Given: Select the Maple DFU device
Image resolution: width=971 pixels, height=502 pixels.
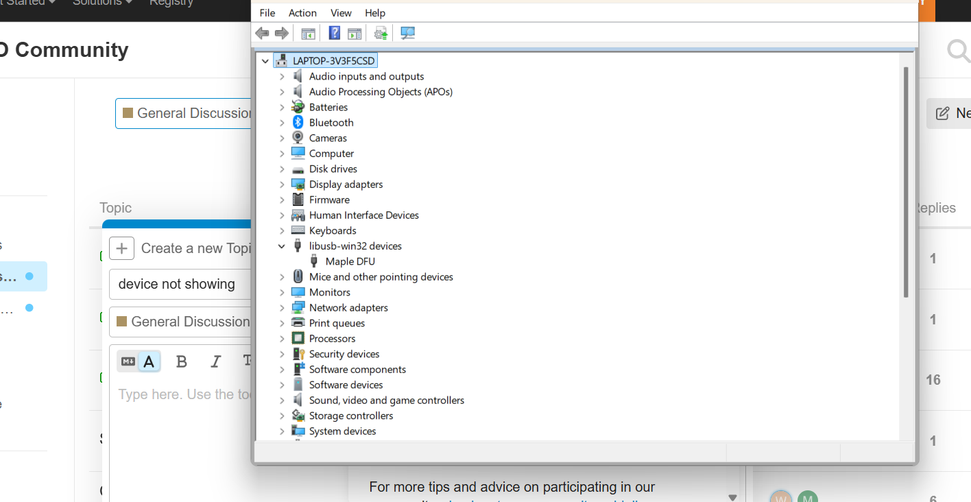Looking at the screenshot, I should (x=350, y=261).
